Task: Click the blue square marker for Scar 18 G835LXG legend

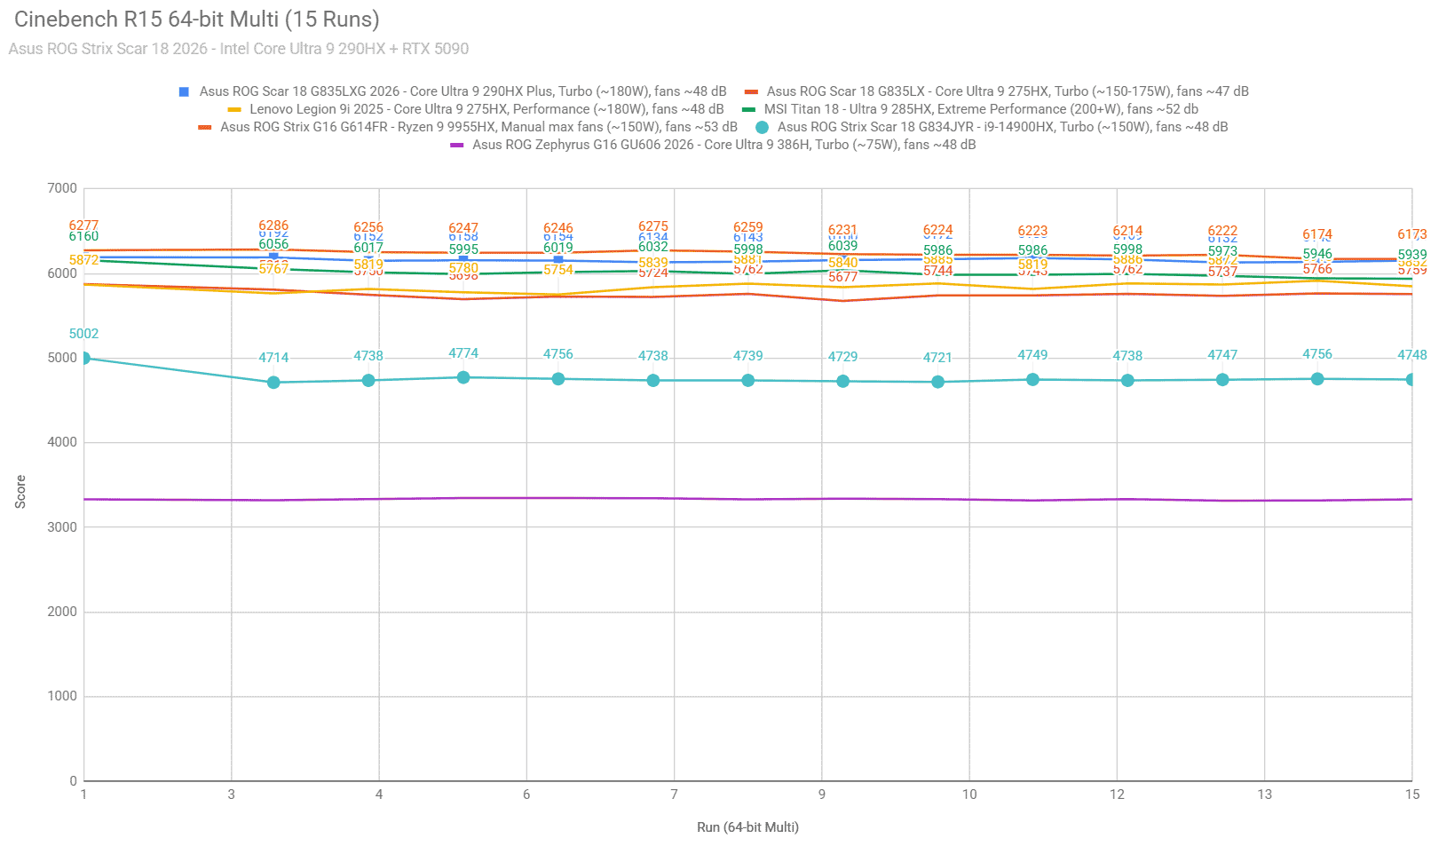Action: [184, 91]
